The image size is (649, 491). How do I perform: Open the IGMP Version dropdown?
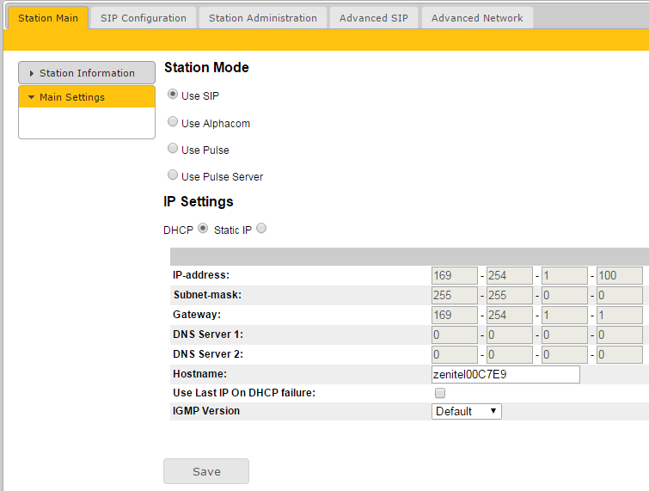coord(466,411)
